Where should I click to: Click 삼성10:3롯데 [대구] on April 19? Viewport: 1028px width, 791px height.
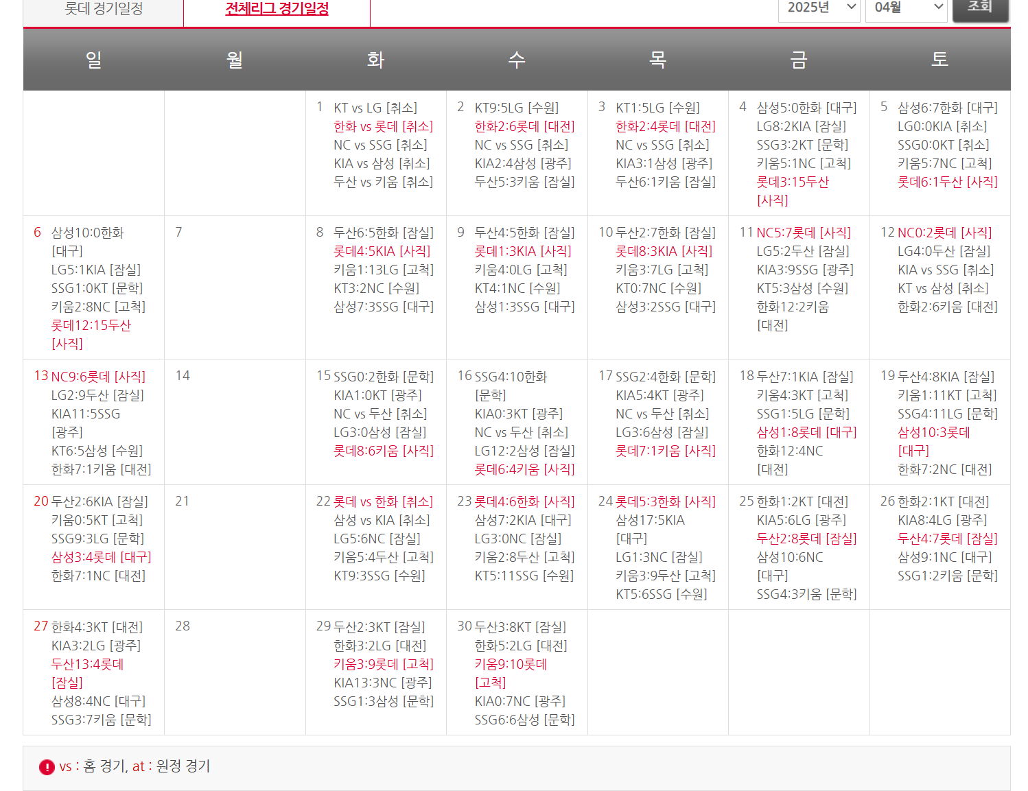click(934, 441)
